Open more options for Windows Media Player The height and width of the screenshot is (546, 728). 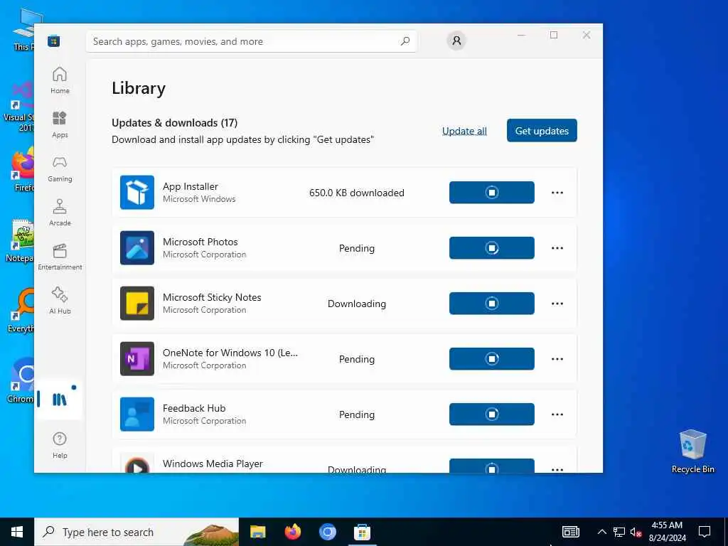click(x=557, y=469)
